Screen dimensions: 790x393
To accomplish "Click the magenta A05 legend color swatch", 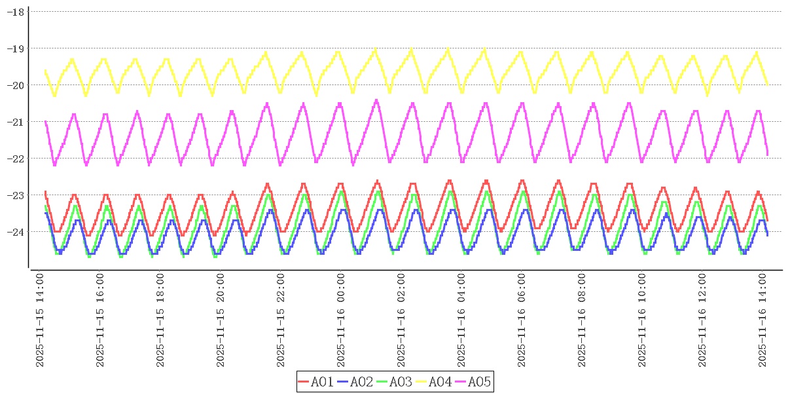I will (x=461, y=382).
